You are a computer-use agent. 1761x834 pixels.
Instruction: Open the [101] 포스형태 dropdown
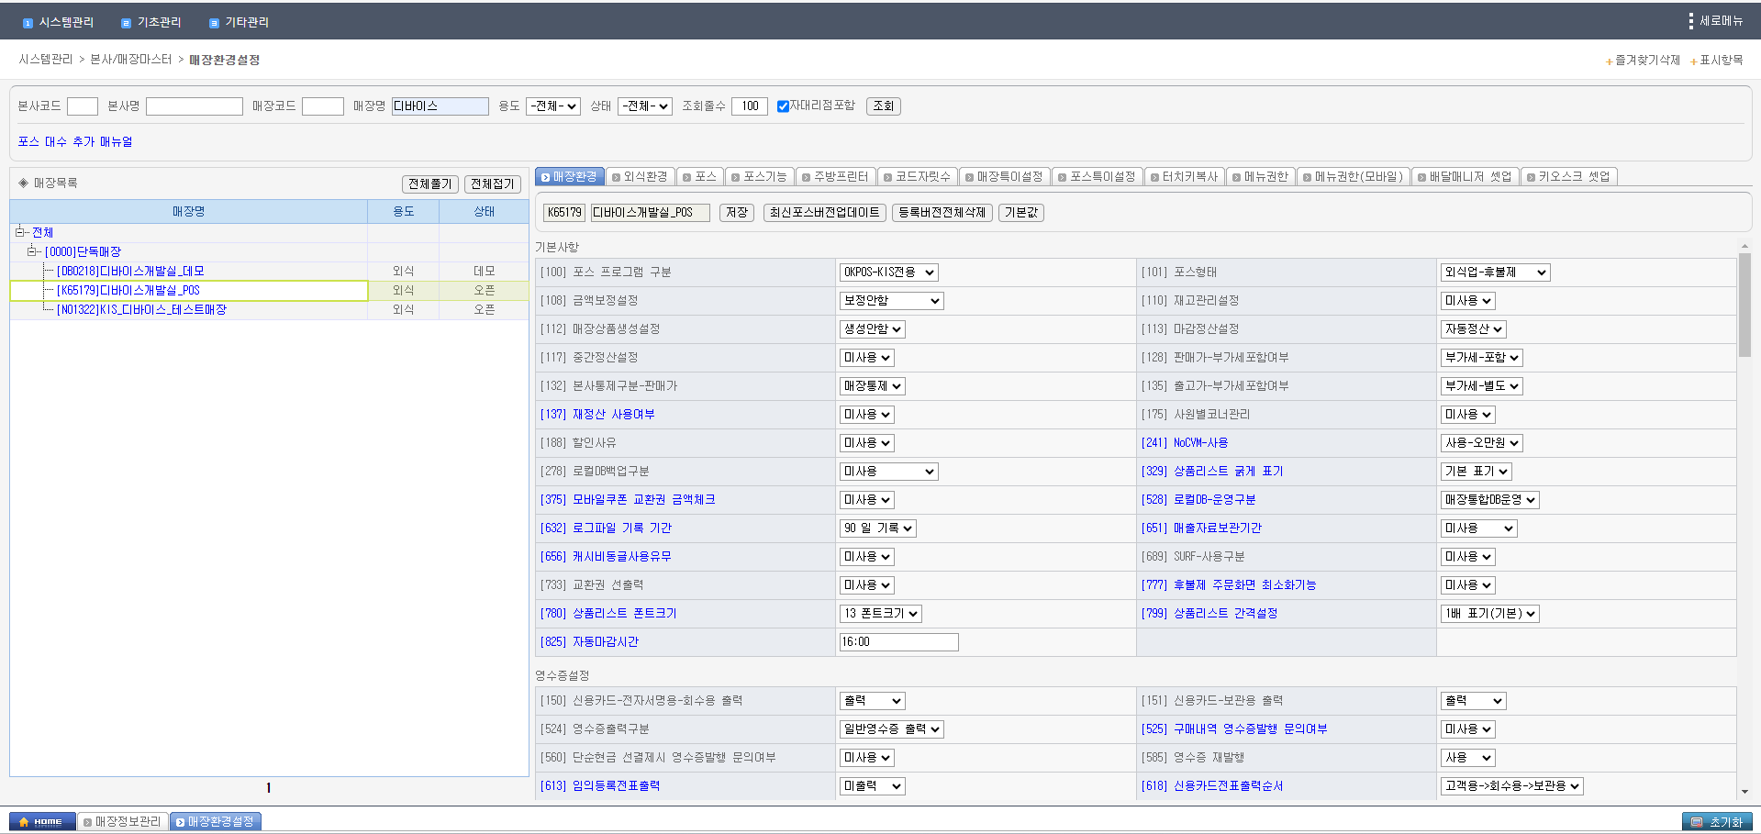(1495, 272)
